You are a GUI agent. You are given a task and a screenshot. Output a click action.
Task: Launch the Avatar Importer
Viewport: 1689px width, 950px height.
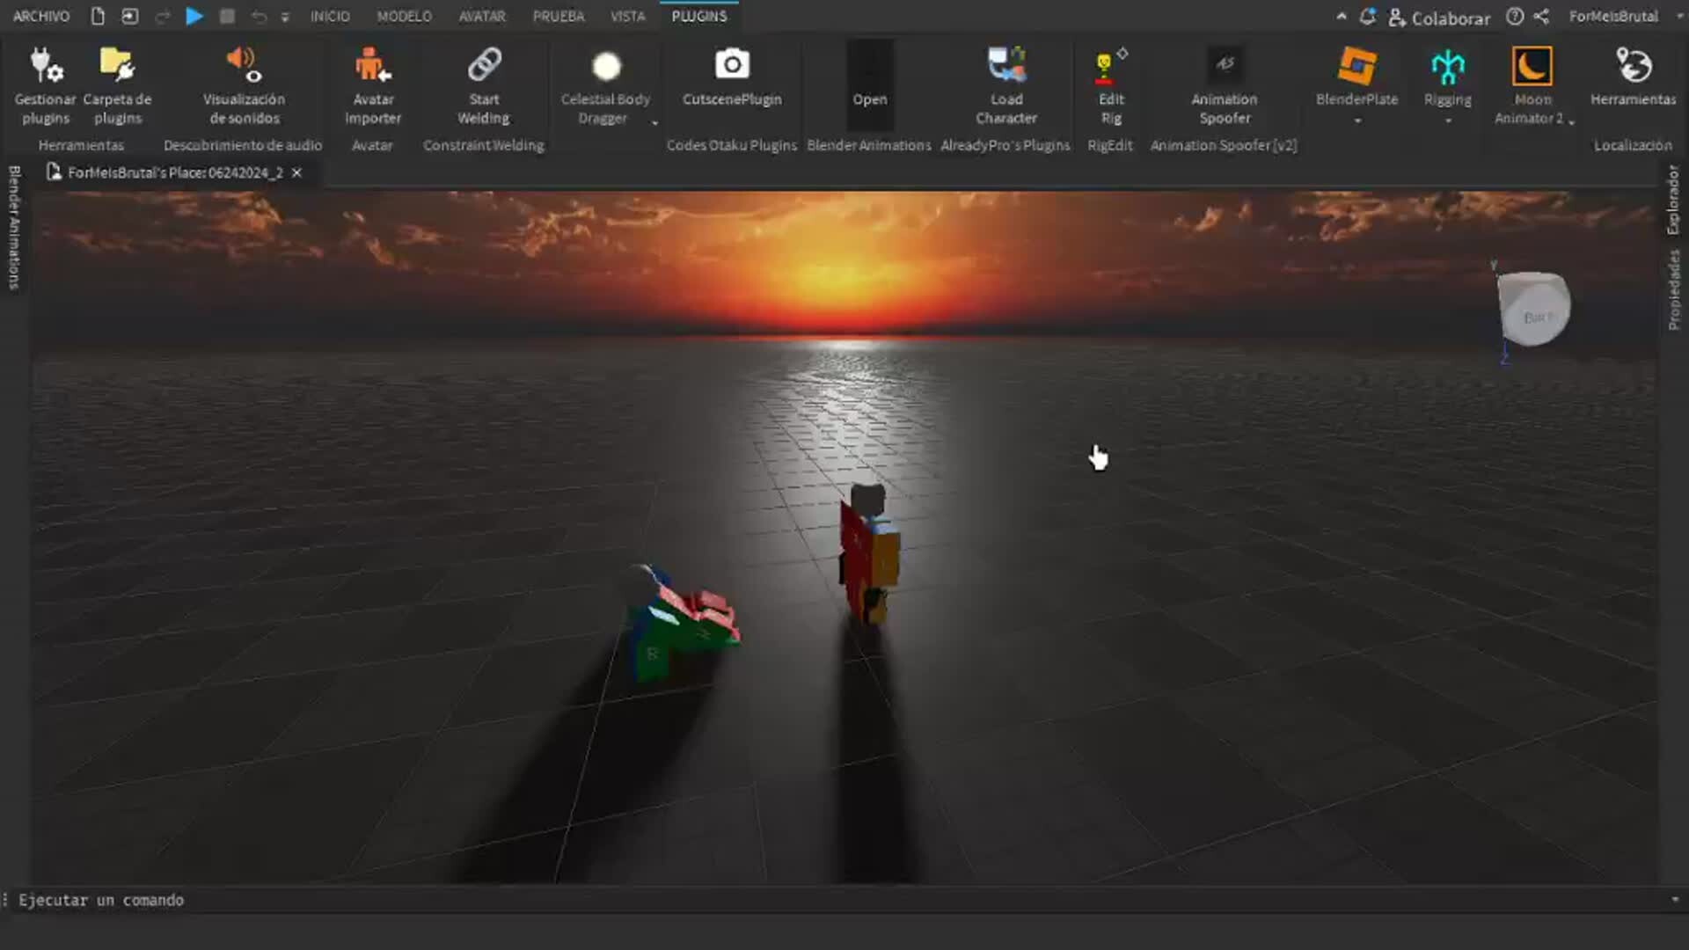(x=372, y=84)
